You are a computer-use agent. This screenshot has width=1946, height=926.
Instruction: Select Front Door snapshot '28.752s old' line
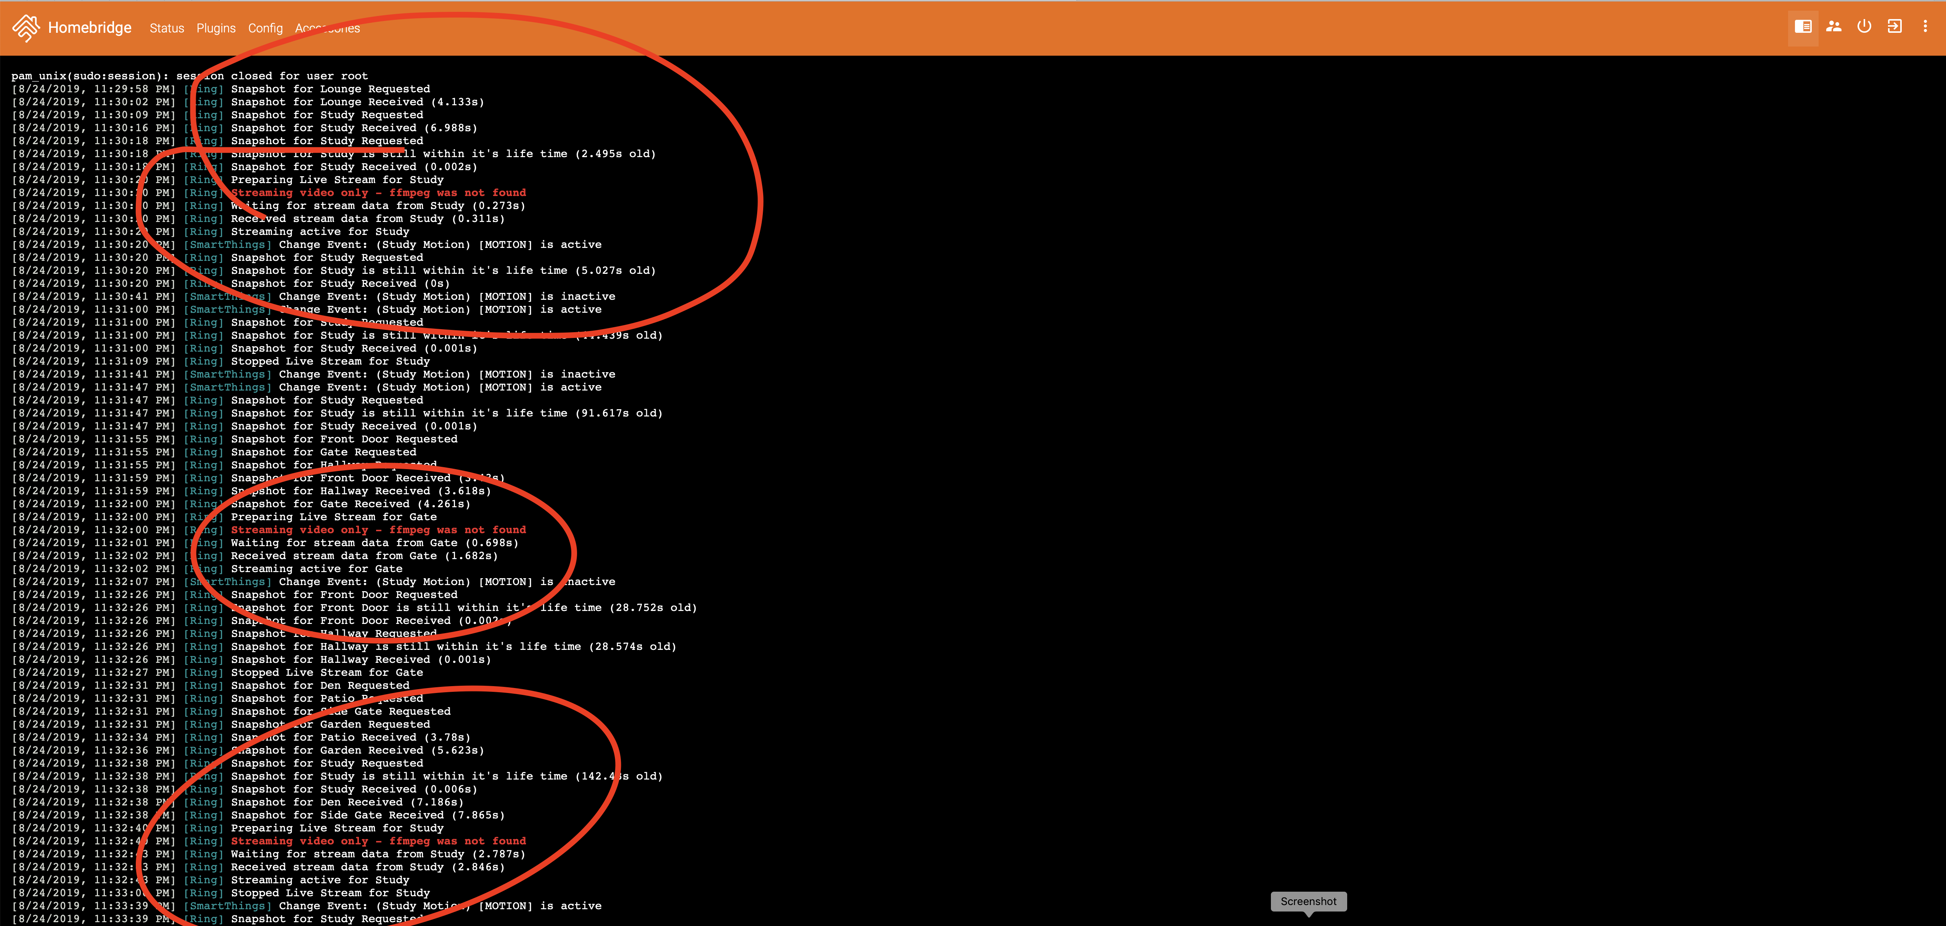pos(354,608)
